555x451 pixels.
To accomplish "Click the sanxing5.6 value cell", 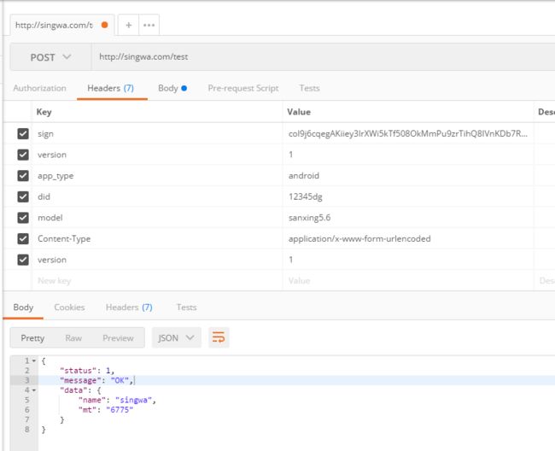I will coord(408,217).
